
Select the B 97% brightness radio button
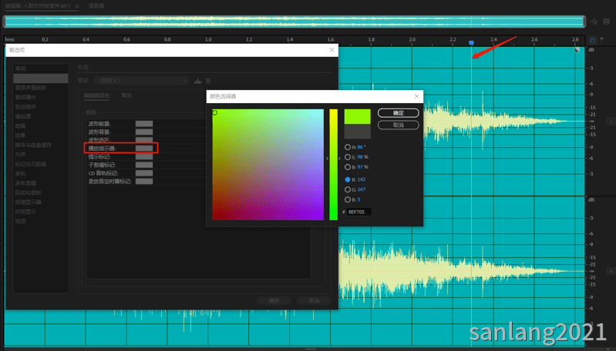[x=348, y=167]
